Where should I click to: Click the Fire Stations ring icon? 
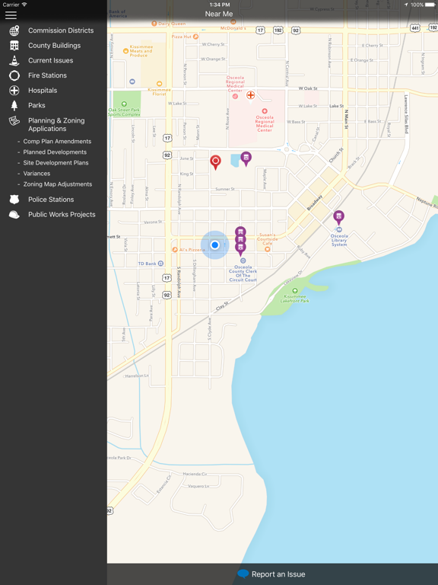pos(14,75)
